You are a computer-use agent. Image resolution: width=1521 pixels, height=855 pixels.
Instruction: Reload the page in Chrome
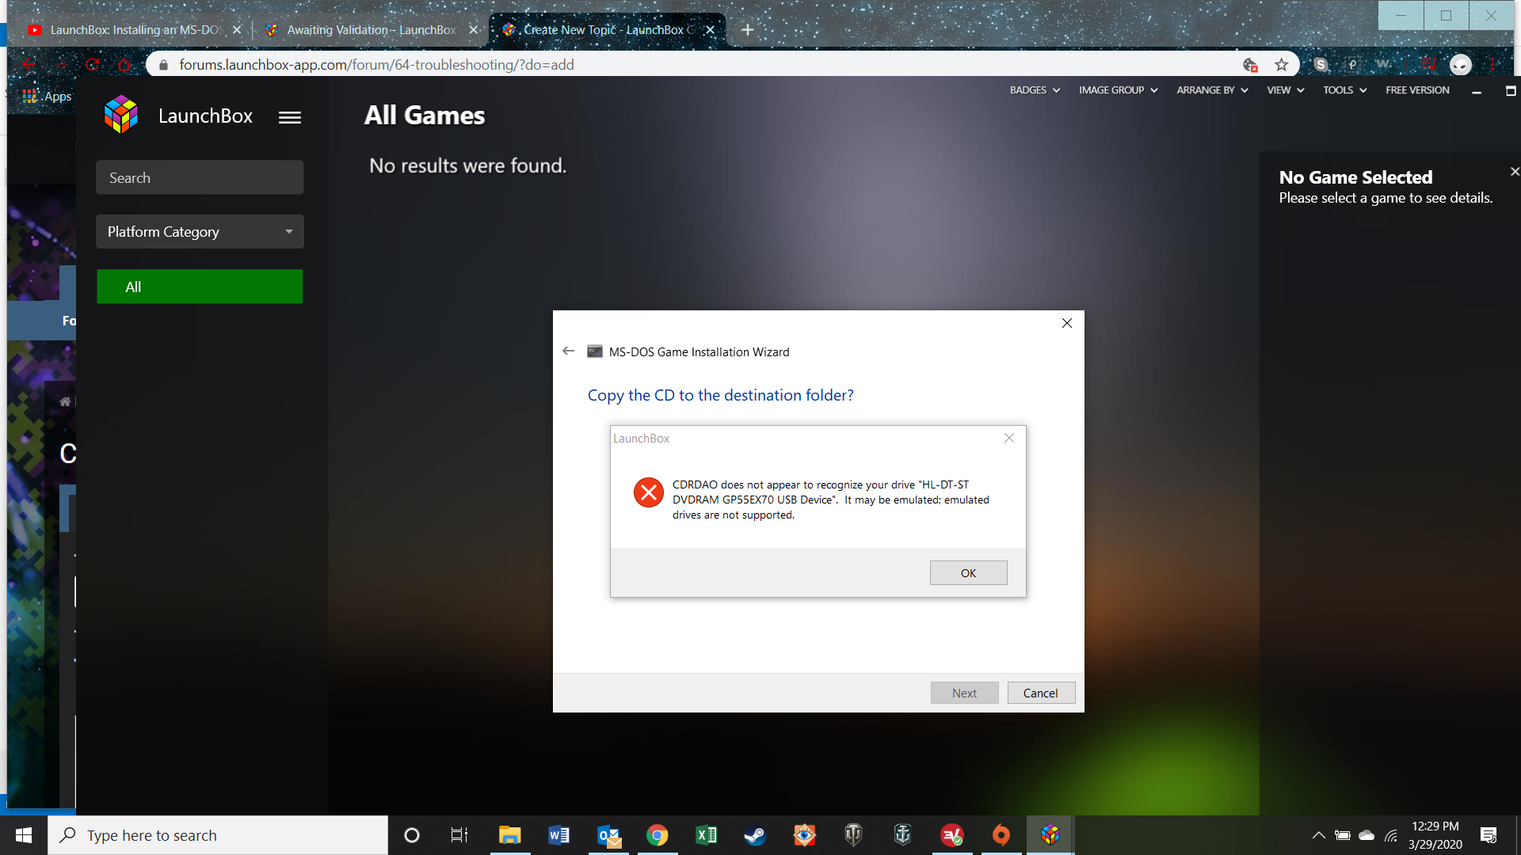coord(93,65)
